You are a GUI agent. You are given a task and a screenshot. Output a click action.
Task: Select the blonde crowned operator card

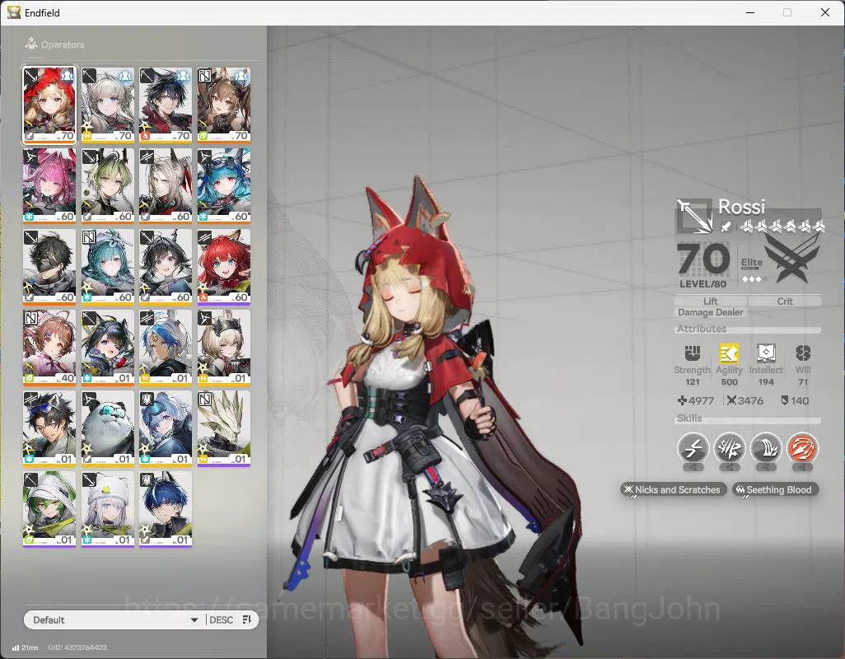pyautogui.click(x=224, y=348)
